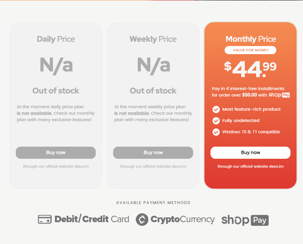Click the $44.99 monthly price
The image size is (303, 244).
(x=250, y=69)
